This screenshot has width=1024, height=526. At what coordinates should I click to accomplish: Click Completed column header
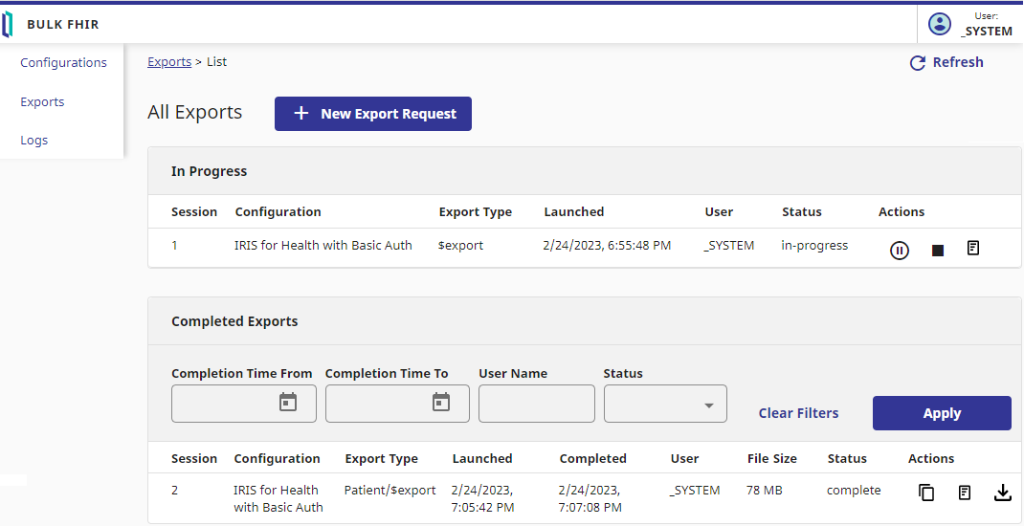[593, 459]
